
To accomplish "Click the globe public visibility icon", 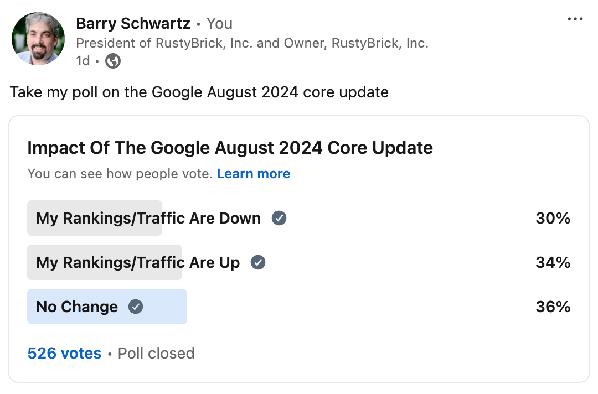I will [113, 61].
